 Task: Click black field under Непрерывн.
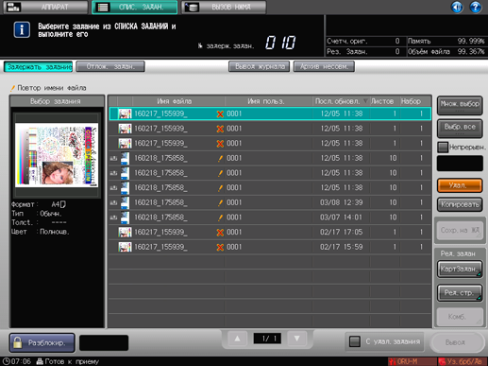coord(460,163)
